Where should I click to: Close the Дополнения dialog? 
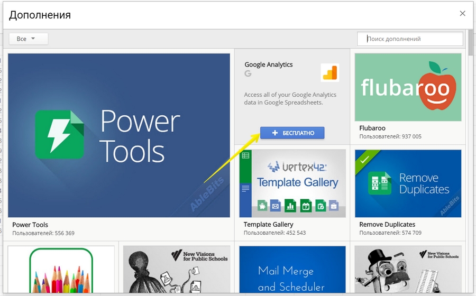coord(462,14)
